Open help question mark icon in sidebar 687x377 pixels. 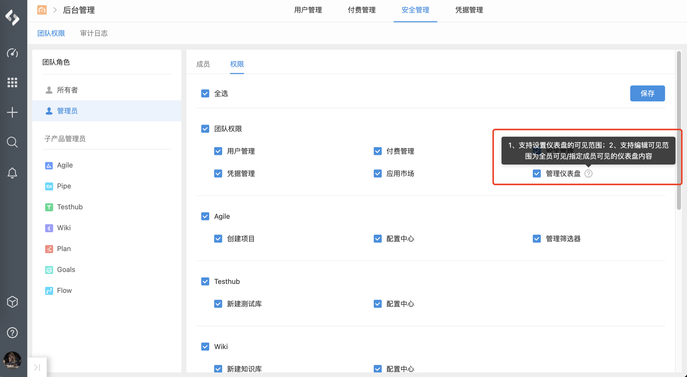[12, 333]
